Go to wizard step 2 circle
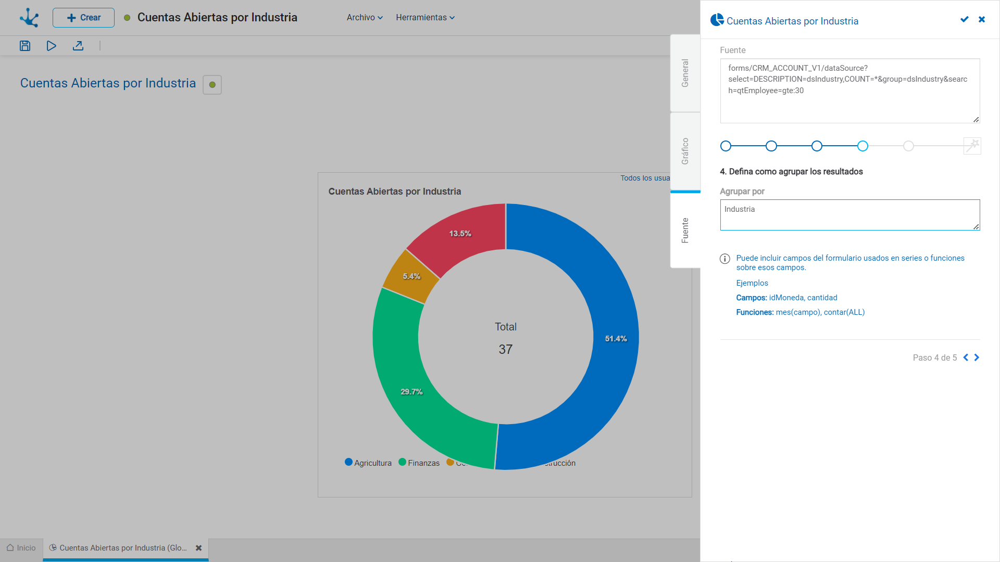The width and height of the screenshot is (1000, 562). tap(771, 146)
